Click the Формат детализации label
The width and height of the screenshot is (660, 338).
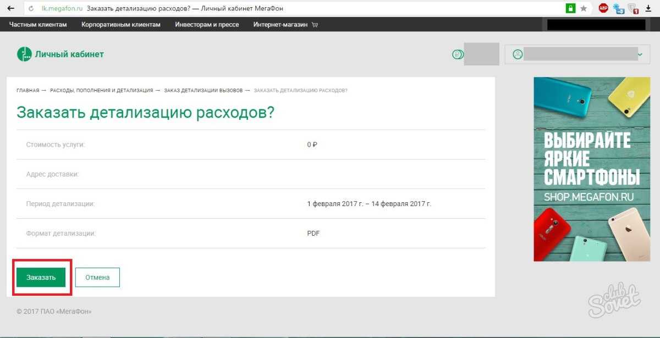[x=61, y=234]
